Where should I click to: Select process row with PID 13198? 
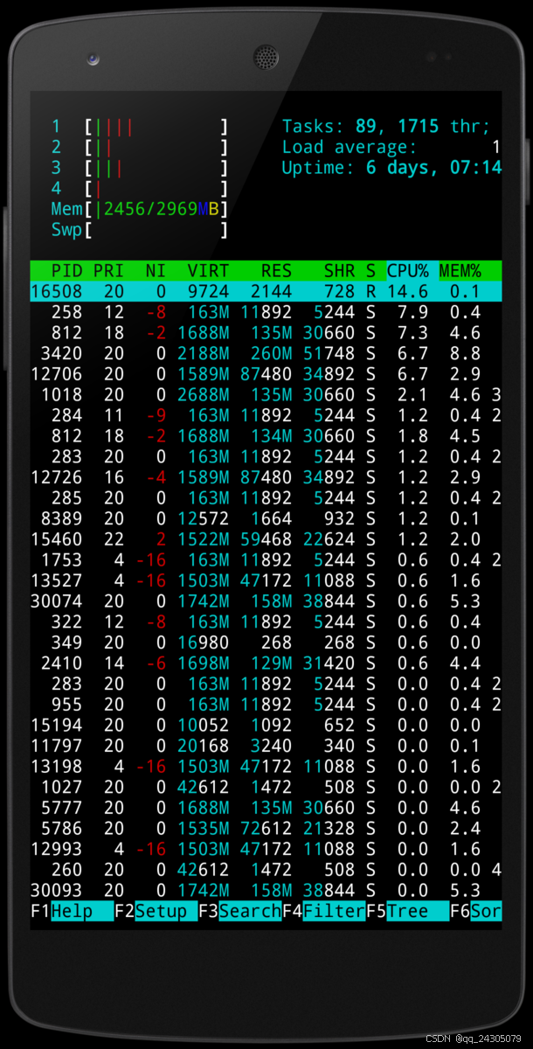pyautogui.click(x=266, y=767)
